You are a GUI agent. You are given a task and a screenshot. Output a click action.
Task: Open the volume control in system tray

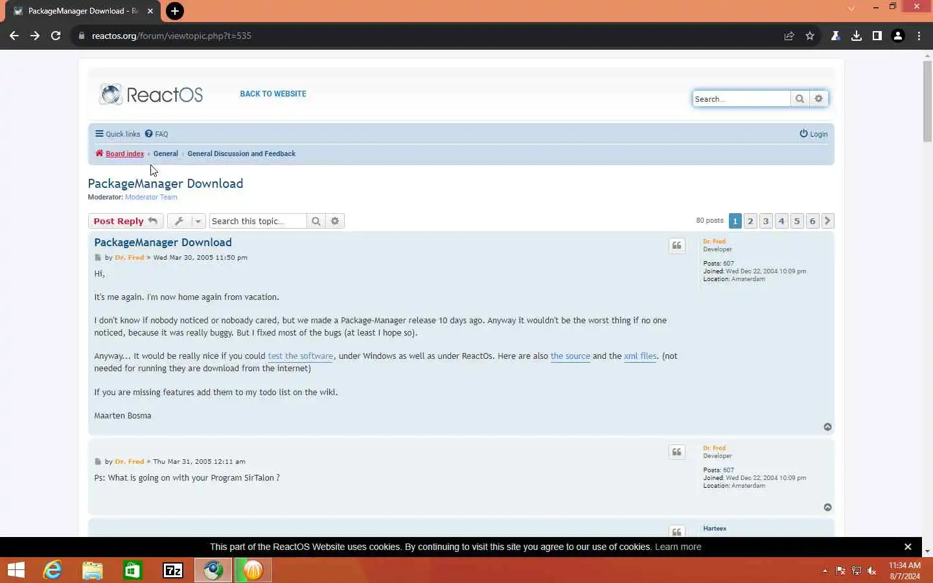(x=872, y=571)
